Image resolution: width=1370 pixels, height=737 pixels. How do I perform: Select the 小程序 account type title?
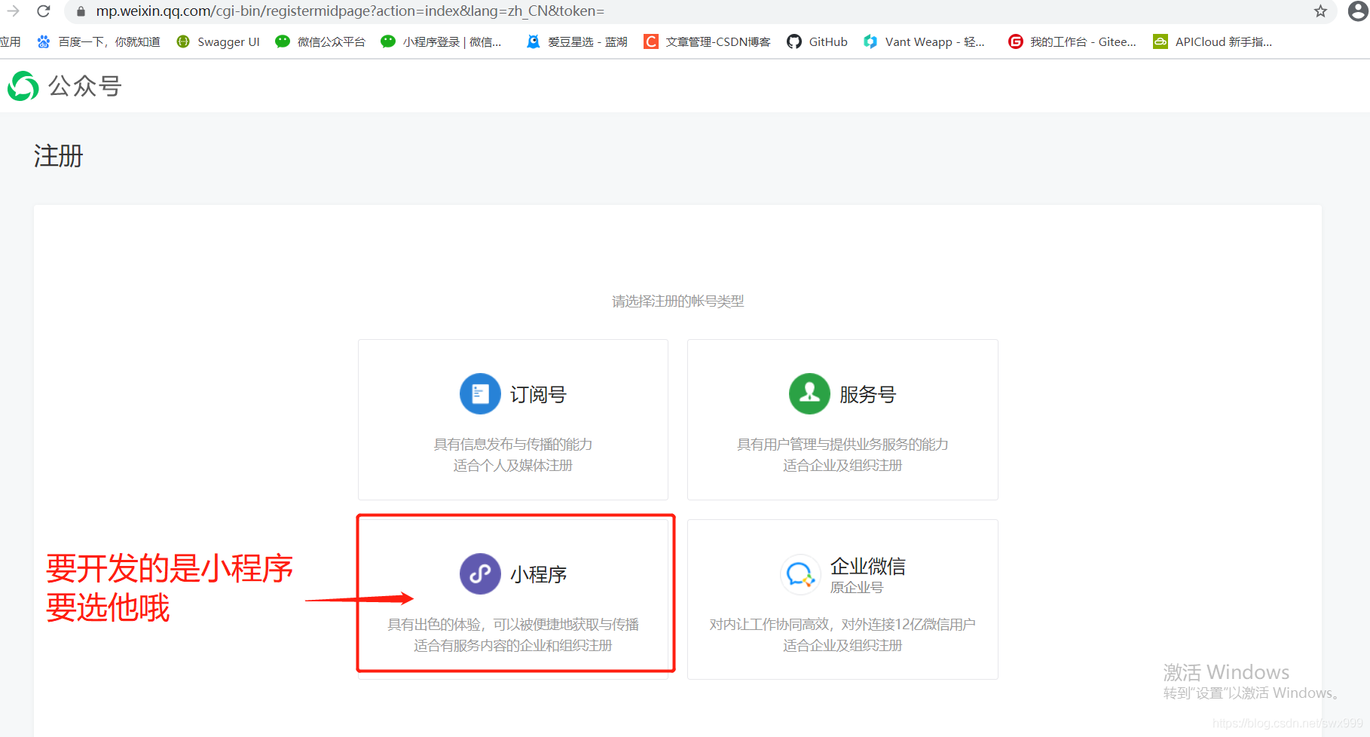(x=538, y=575)
